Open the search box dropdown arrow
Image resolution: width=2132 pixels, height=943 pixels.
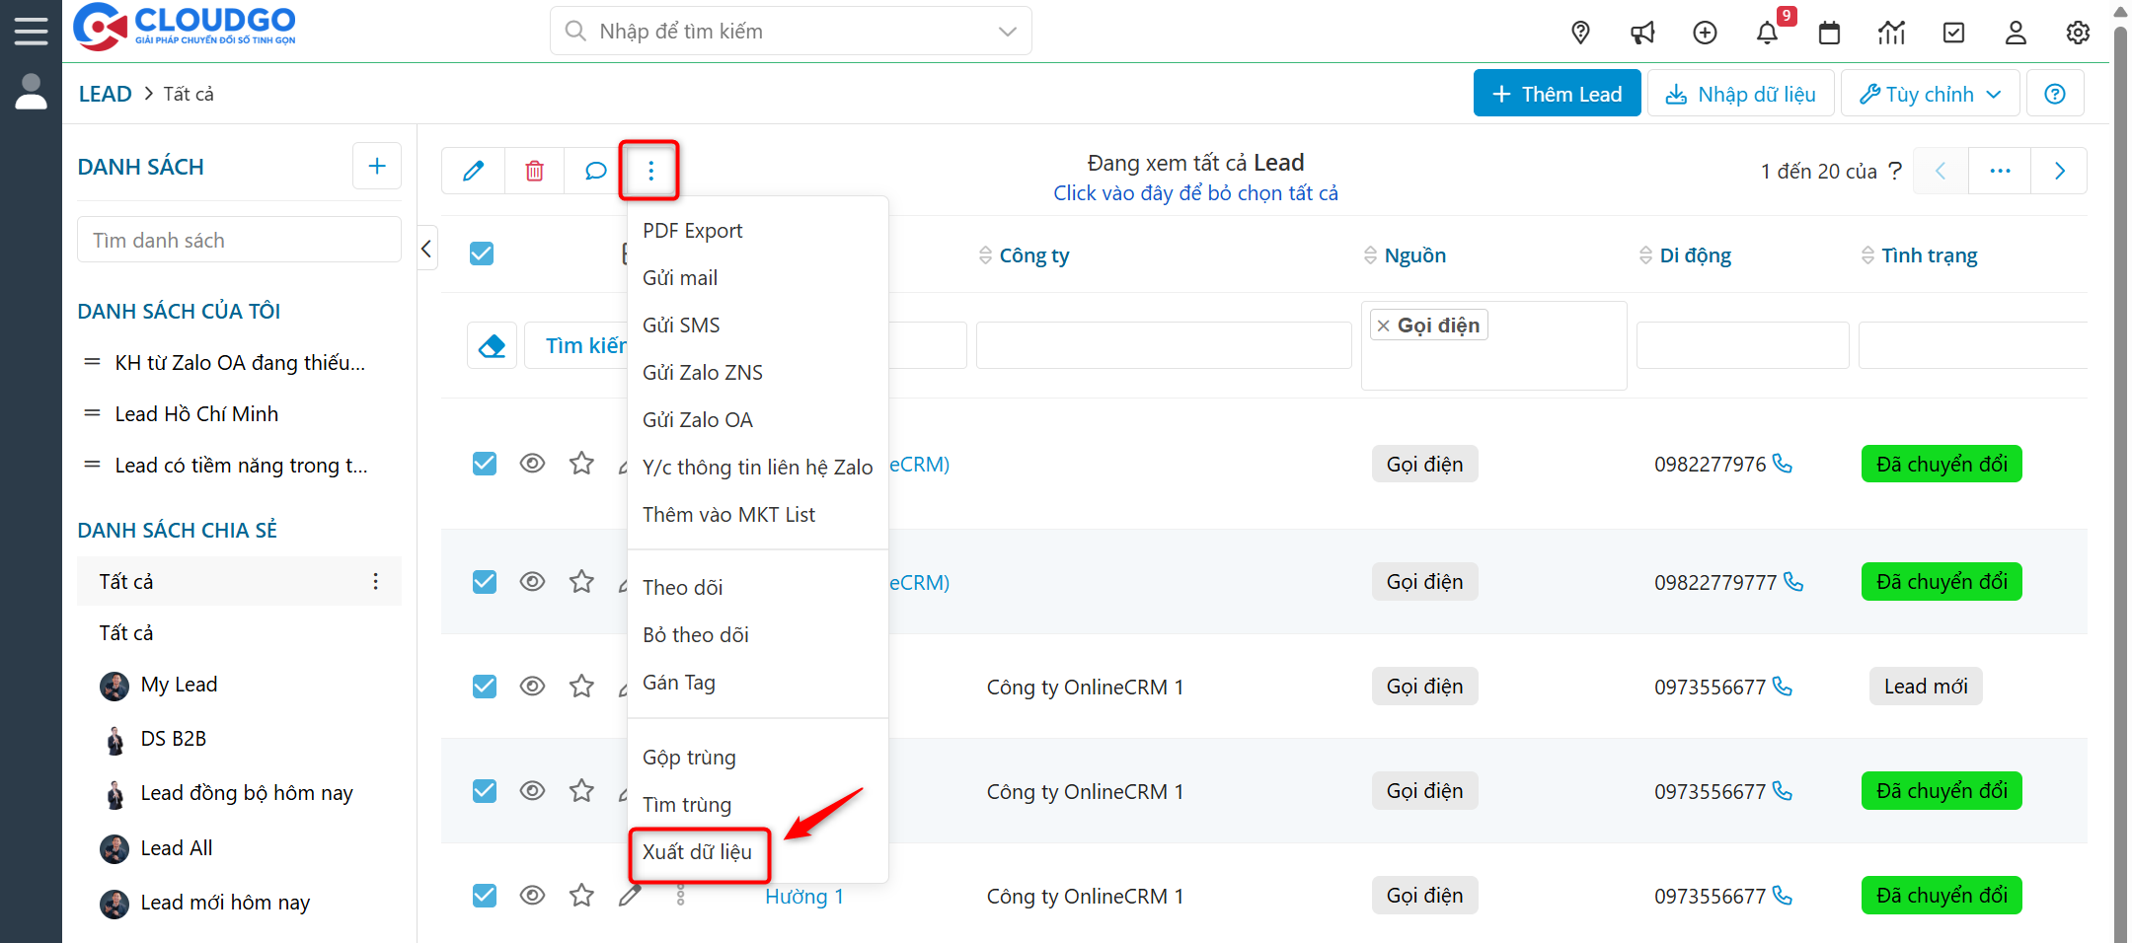point(1007,32)
